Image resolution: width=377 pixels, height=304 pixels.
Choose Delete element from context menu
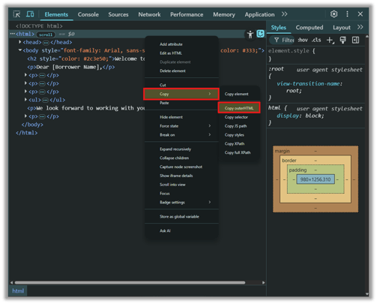(172, 71)
